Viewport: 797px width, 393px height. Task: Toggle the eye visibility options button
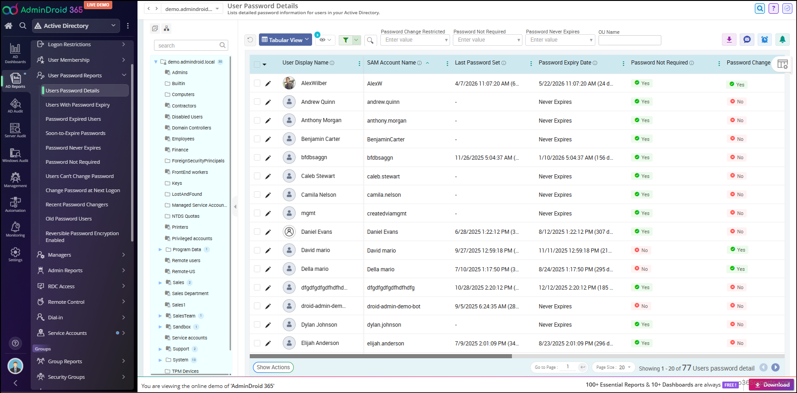click(325, 40)
